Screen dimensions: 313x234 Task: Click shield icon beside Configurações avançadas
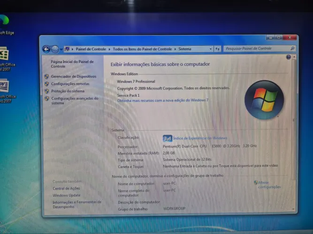click(47, 99)
